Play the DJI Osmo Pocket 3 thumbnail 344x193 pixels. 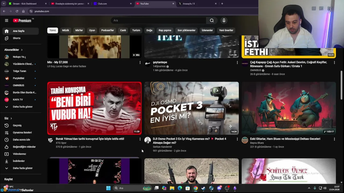[x=191, y=108]
